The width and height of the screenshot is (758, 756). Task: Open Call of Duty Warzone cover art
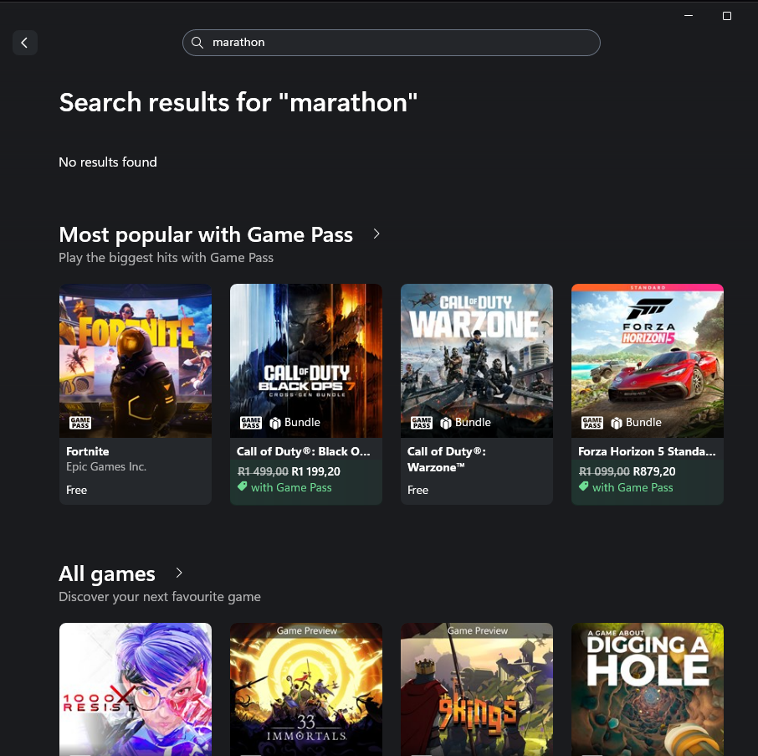pyautogui.click(x=477, y=352)
